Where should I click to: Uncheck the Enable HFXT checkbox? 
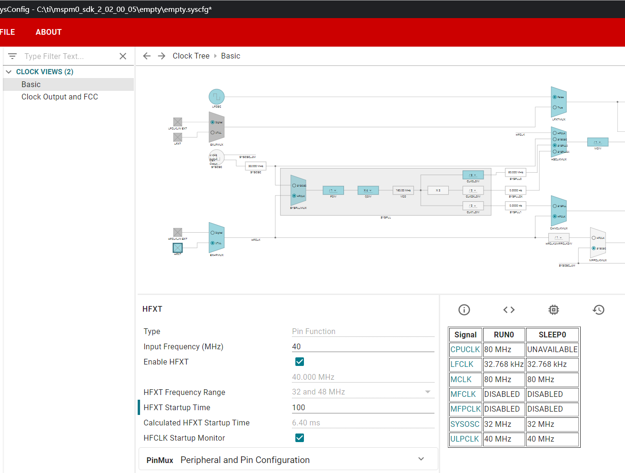(x=300, y=362)
